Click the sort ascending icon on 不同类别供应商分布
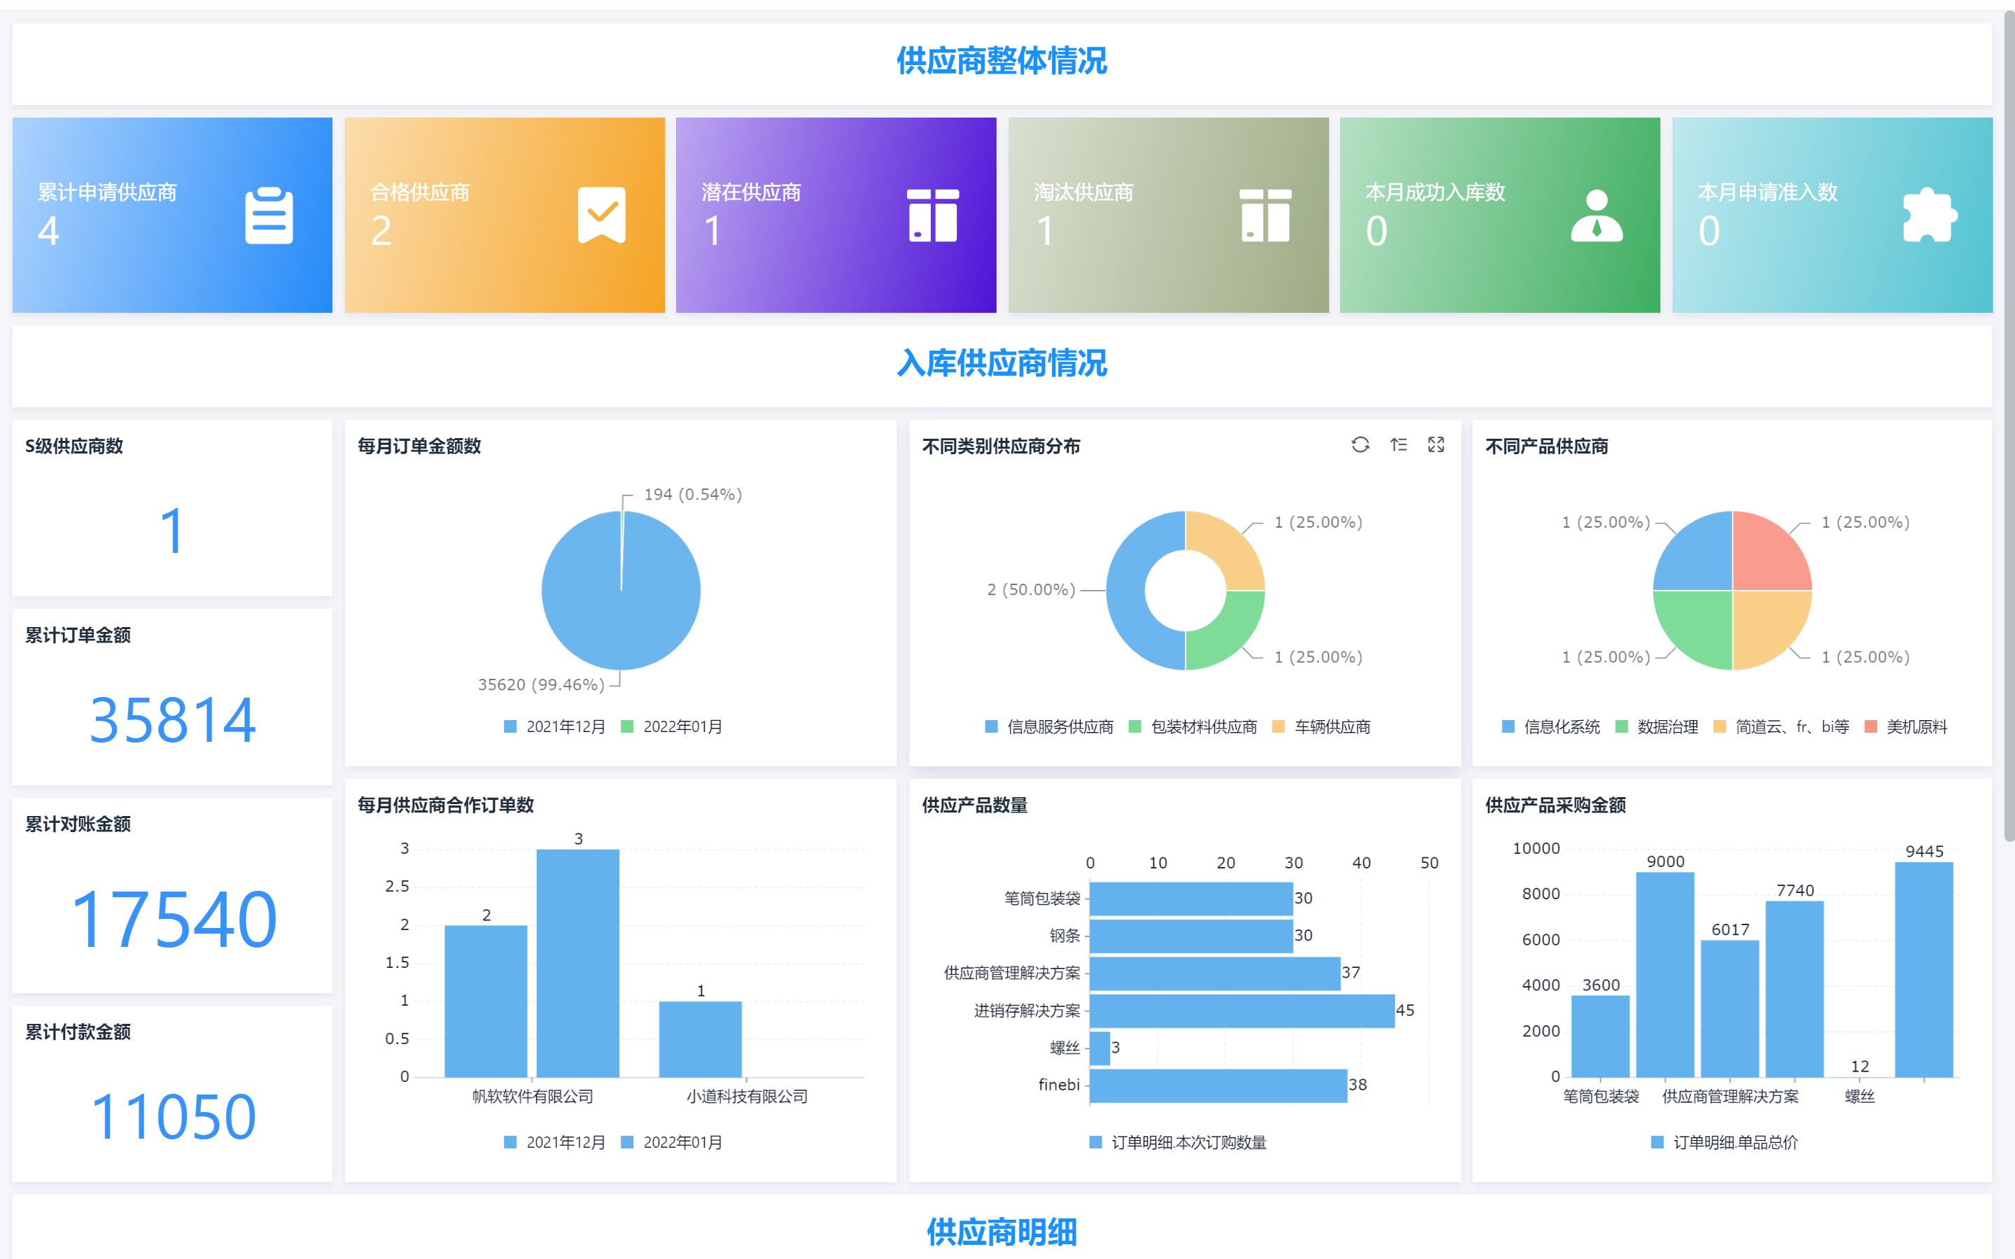2015x1259 pixels. click(x=1399, y=444)
